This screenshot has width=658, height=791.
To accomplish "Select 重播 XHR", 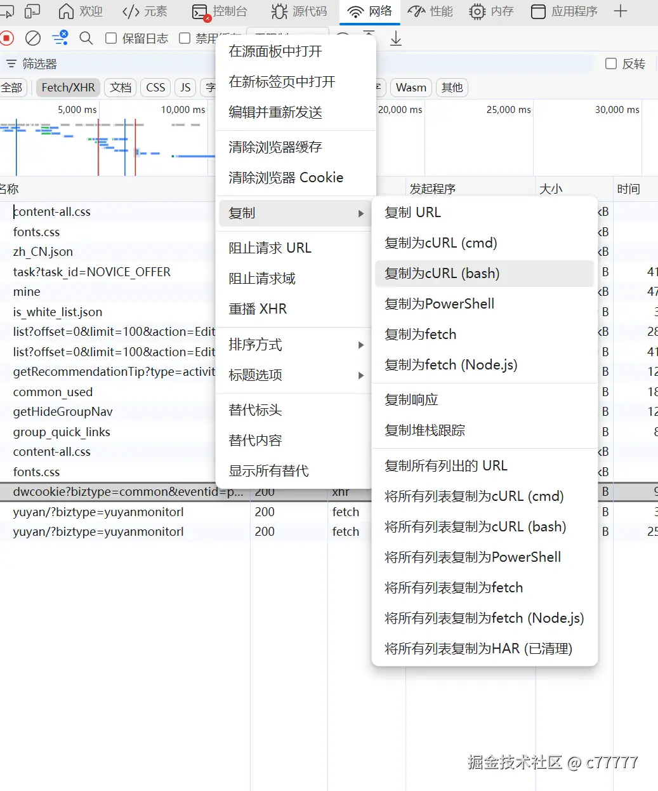I will [x=296, y=309].
